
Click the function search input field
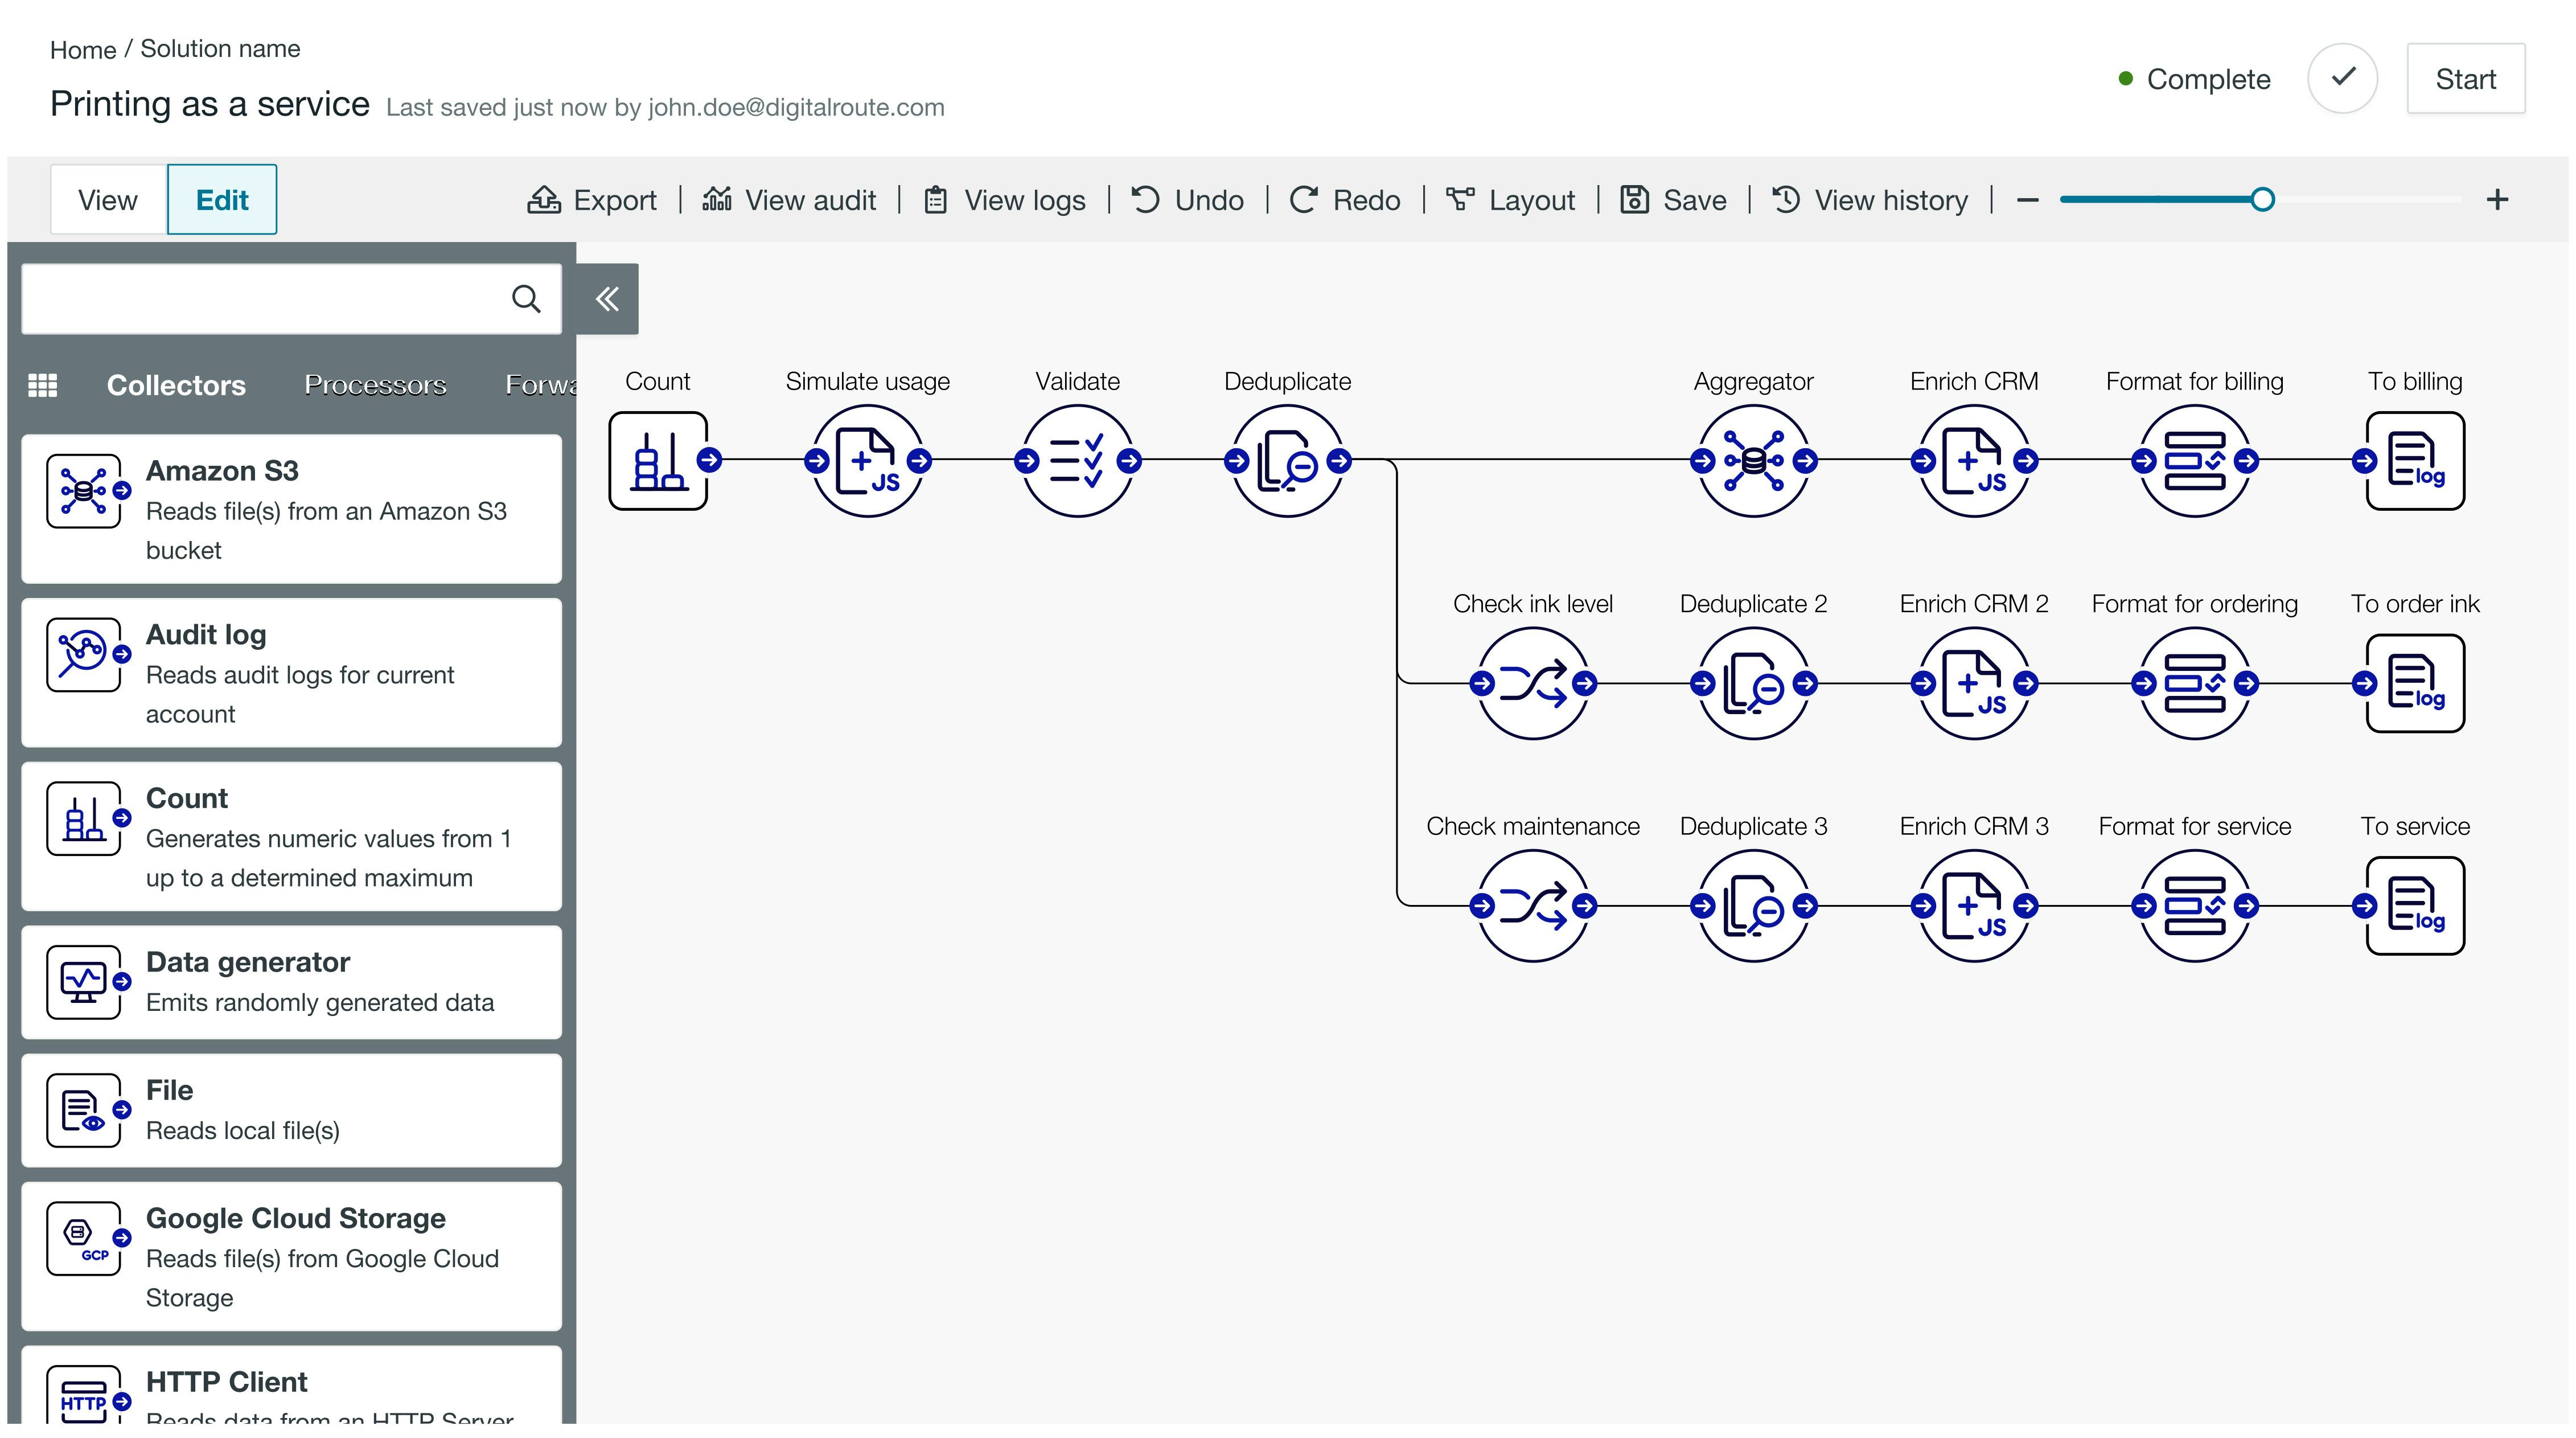coord(291,298)
